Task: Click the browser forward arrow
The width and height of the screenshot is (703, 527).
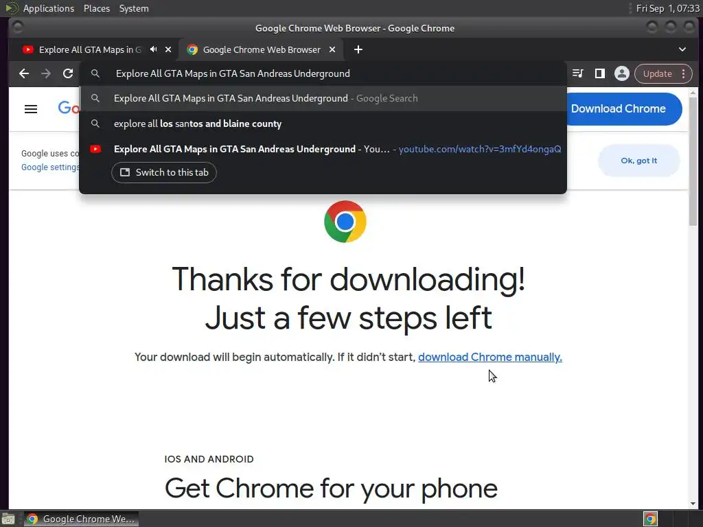Action: pos(46,73)
